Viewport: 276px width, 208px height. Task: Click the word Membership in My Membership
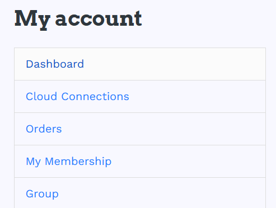coord(78,161)
